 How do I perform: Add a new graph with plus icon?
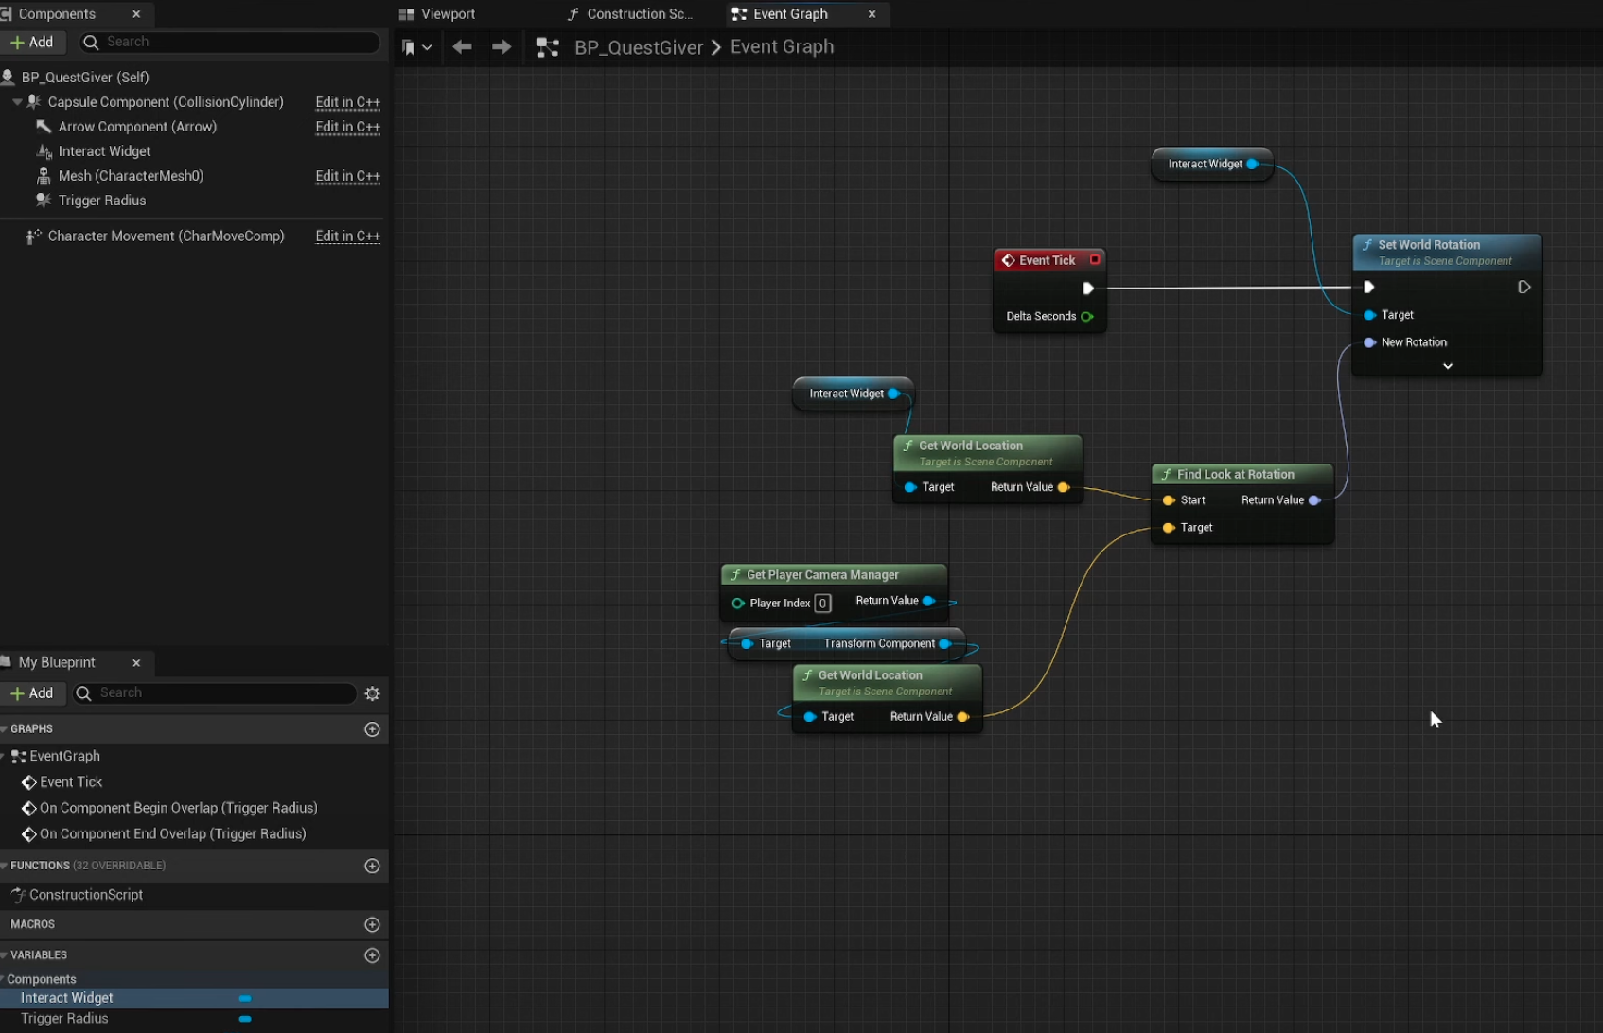(372, 729)
